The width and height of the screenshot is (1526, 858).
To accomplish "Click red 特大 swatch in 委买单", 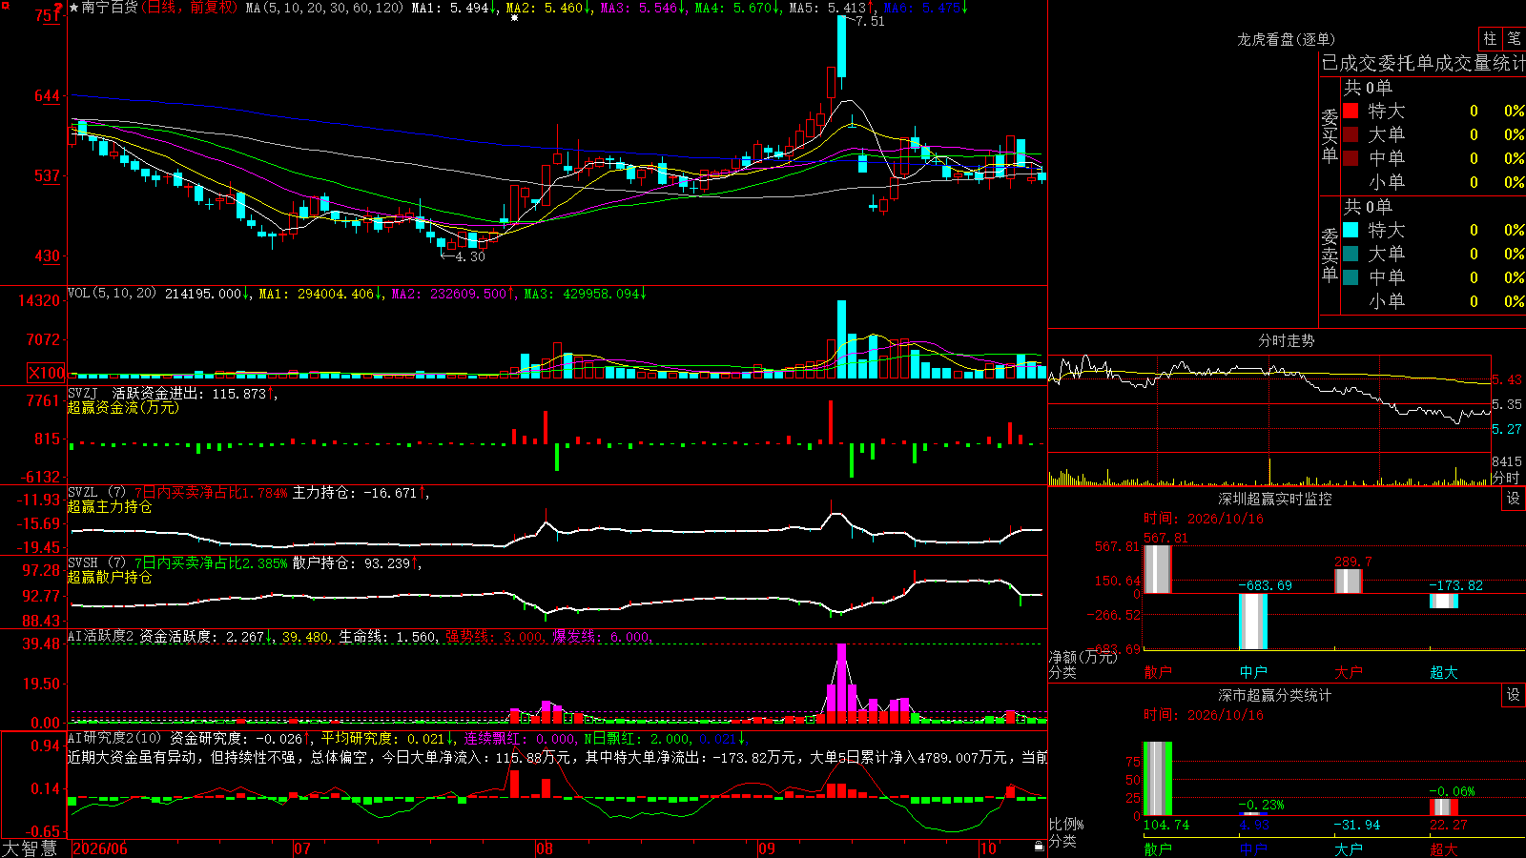I will (1351, 111).
